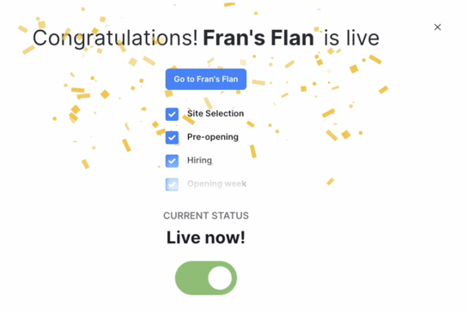This screenshot has width=467, height=312.
Task: Uncheck the Site Selection checkbox
Action: point(172,114)
